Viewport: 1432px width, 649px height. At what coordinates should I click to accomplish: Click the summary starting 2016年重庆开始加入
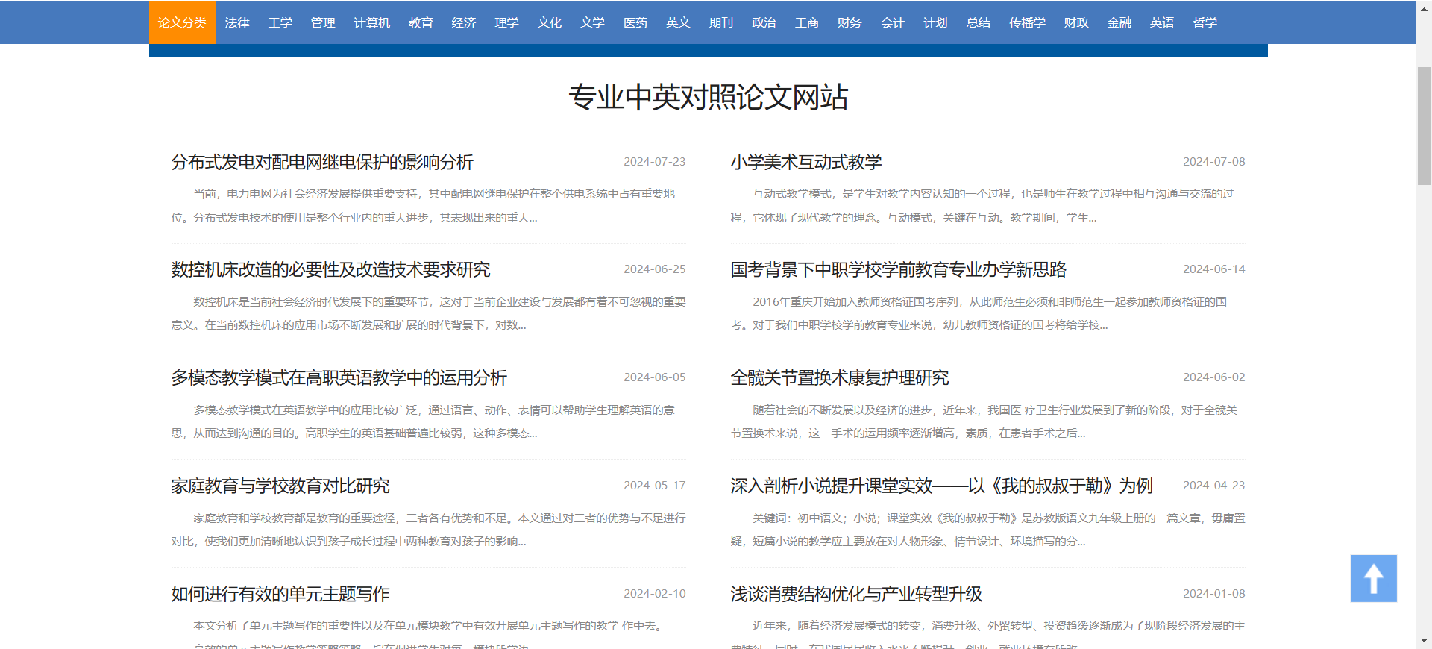(987, 313)
